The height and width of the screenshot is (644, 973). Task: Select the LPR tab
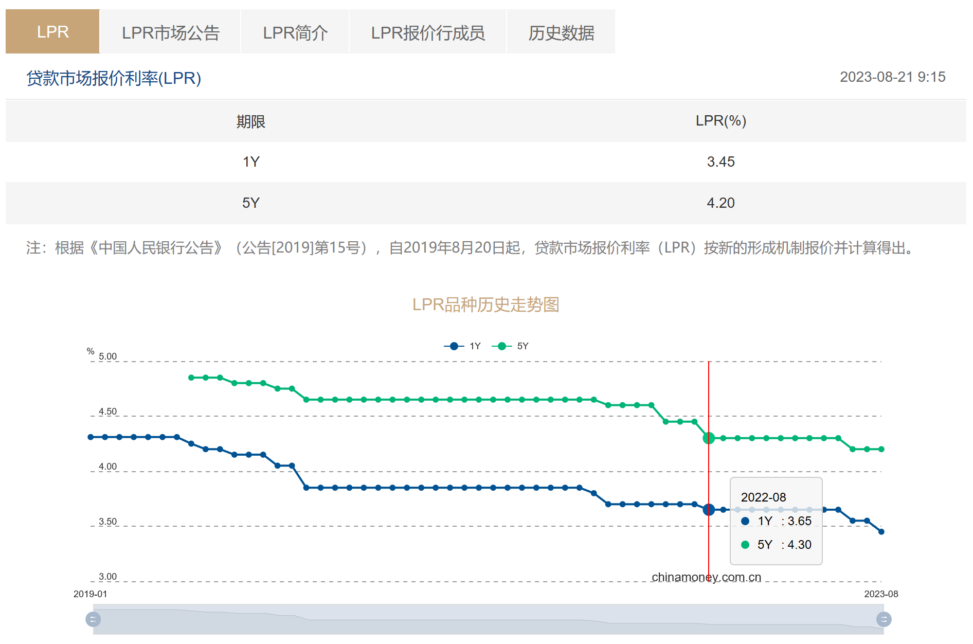point(52,31)
